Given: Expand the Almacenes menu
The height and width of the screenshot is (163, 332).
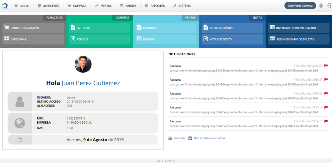Looking at the screenshot, I should (48, 6).
